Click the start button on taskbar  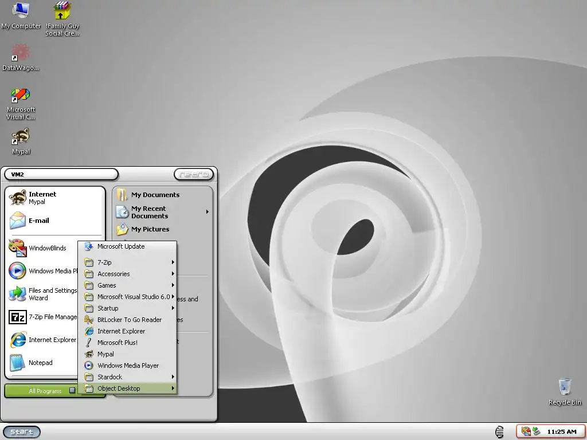pos(22,432)
